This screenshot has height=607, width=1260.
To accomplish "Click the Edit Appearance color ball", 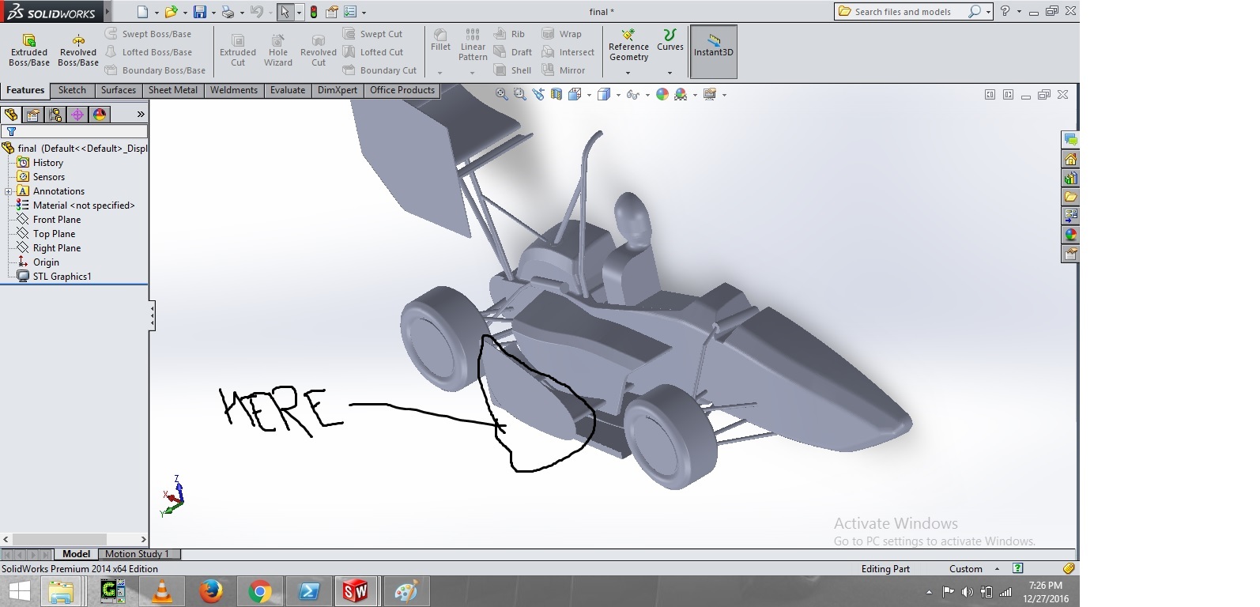I will click(x=662, y=94).
